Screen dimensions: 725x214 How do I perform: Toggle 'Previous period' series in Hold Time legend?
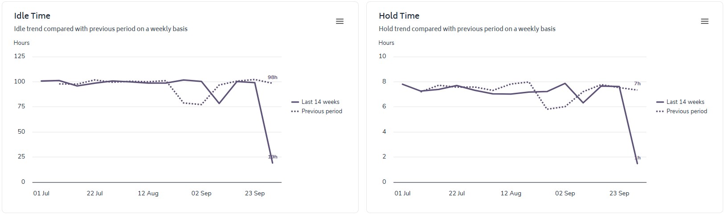[x=686, y=111]
